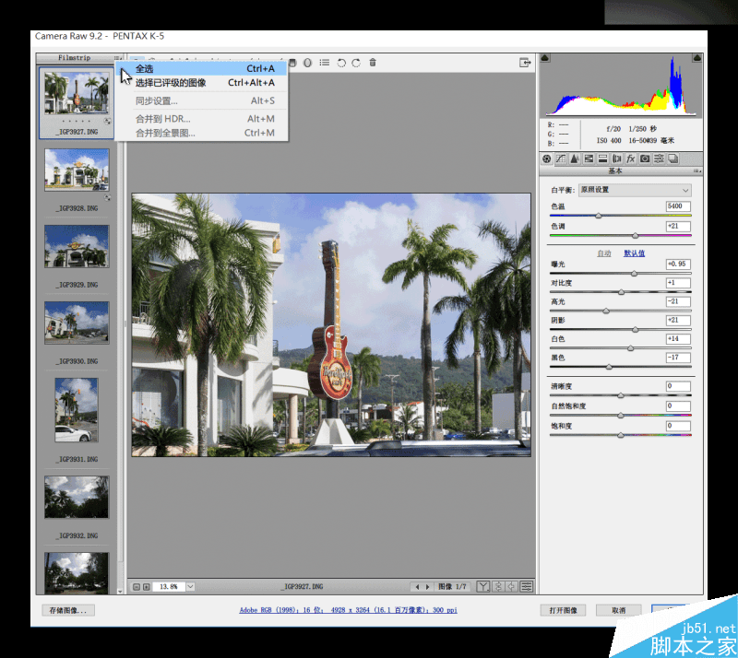This screenshot has width=738, height=658.
Task: Click the 清晰度 clarity slider
Action: [620, 396]
